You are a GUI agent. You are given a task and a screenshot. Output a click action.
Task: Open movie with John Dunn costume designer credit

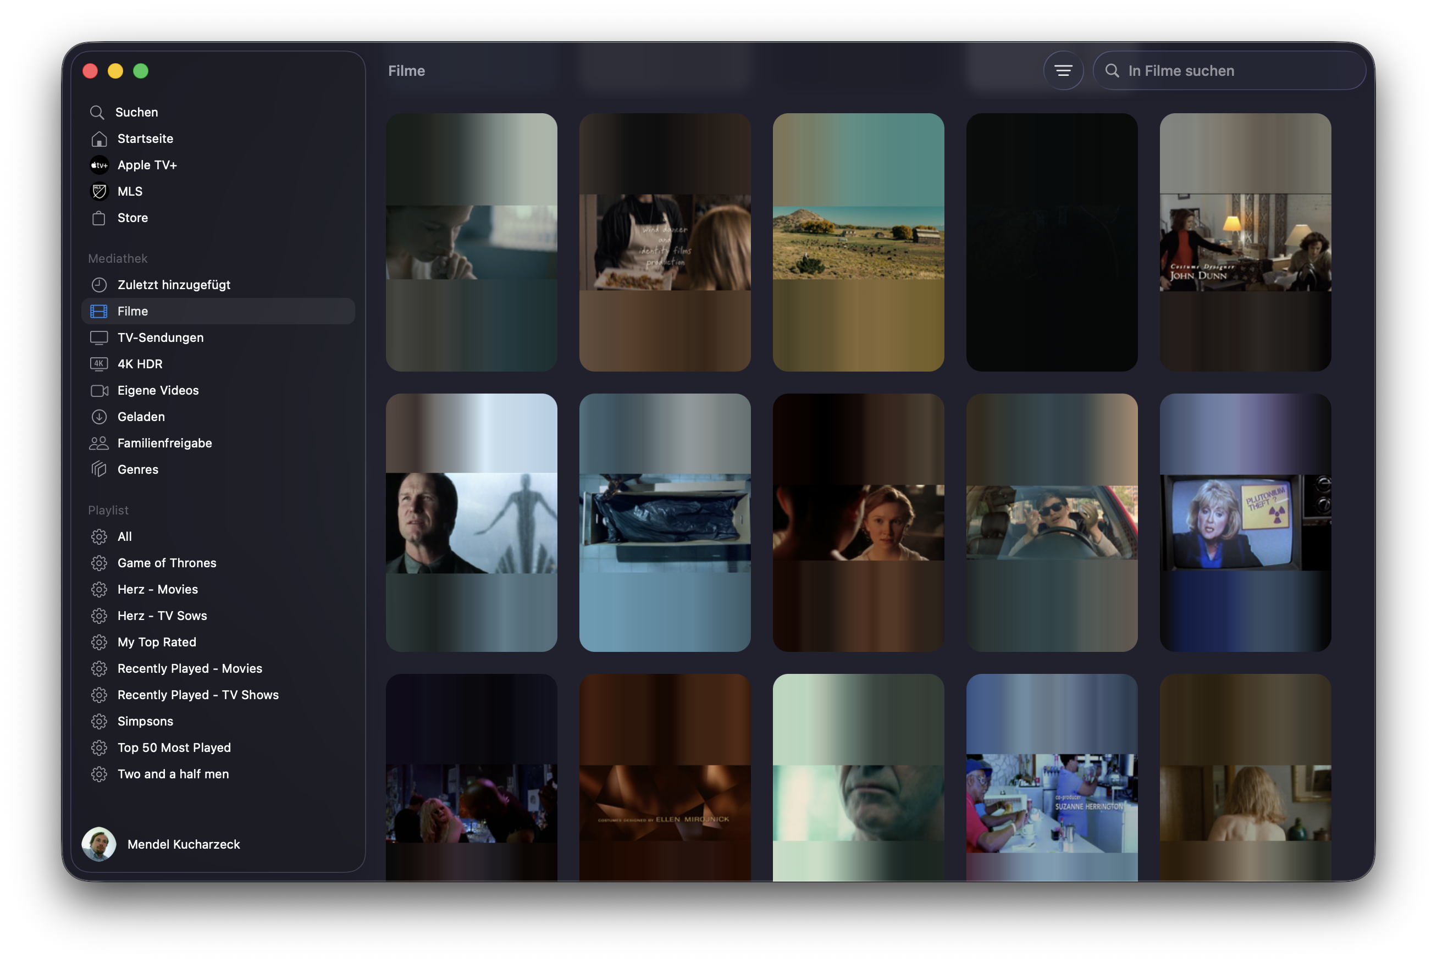1245,242
